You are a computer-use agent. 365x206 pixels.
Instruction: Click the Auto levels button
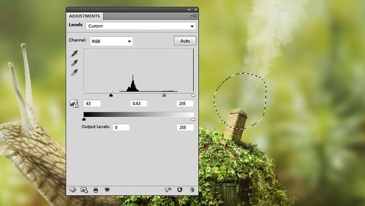click(x=185, y=41)
